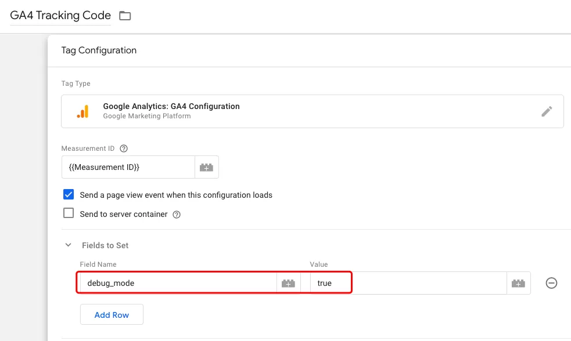Remove the debug_mode row with the minus icon

551,283
